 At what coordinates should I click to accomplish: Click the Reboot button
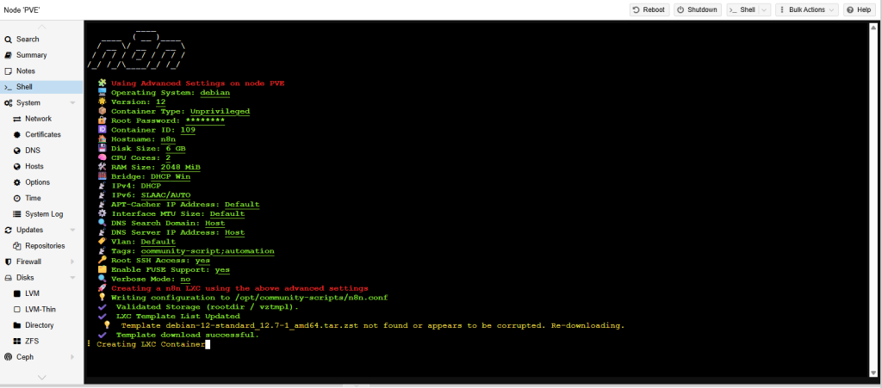tap(649, 9)
